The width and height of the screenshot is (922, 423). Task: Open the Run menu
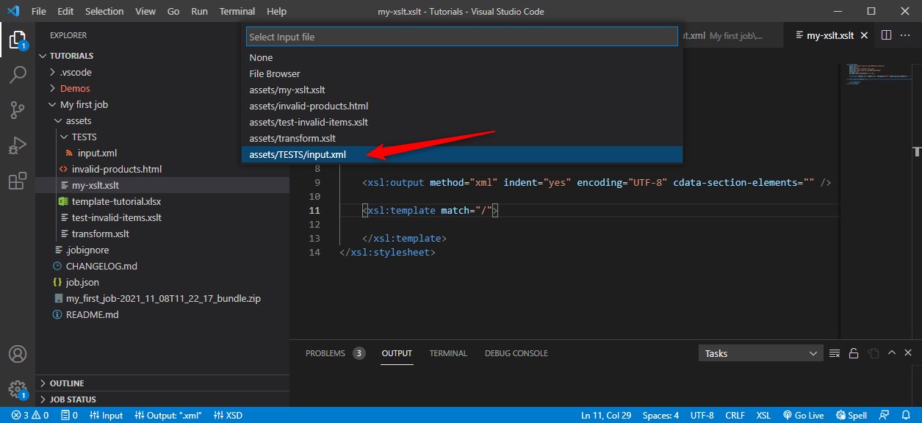click(199, 11)
